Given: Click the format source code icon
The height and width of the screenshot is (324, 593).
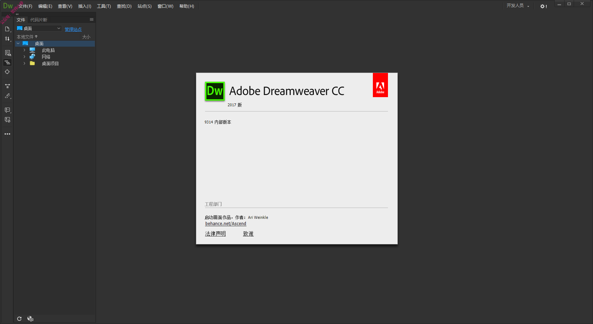Looking at the screenshot, I should 7,96.
